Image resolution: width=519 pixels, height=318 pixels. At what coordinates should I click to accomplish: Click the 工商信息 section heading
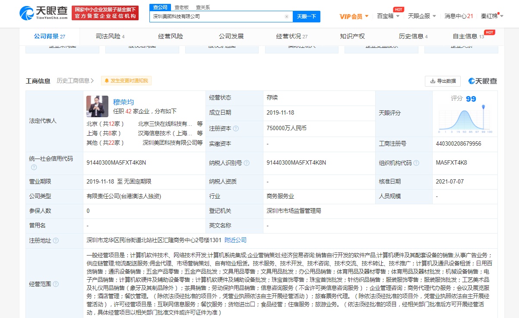38,81
